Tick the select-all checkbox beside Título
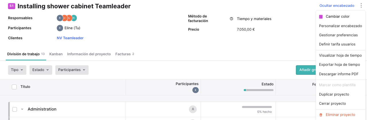367x120 pixels. click(14, 87)
